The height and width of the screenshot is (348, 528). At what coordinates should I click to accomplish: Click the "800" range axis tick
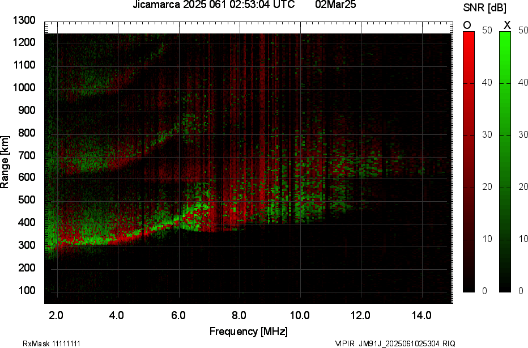pos(27,133)
